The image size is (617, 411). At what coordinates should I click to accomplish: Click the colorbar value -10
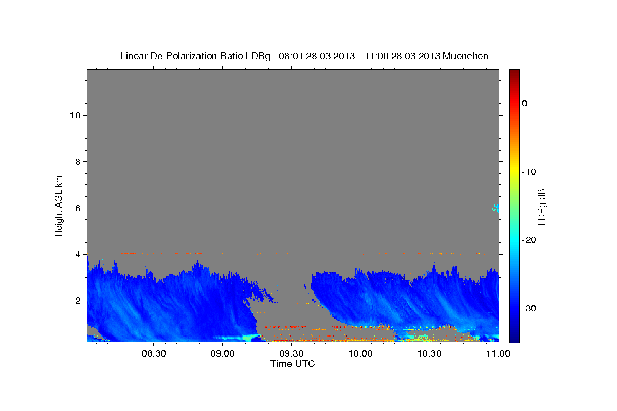point(529,172)
